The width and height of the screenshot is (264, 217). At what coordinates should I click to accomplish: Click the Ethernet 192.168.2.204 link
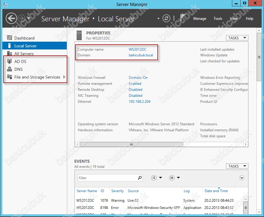click(139, 102)
